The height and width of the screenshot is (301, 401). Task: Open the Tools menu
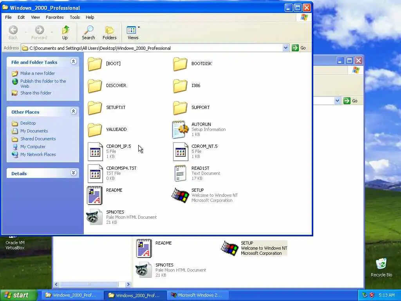(75, 17)
